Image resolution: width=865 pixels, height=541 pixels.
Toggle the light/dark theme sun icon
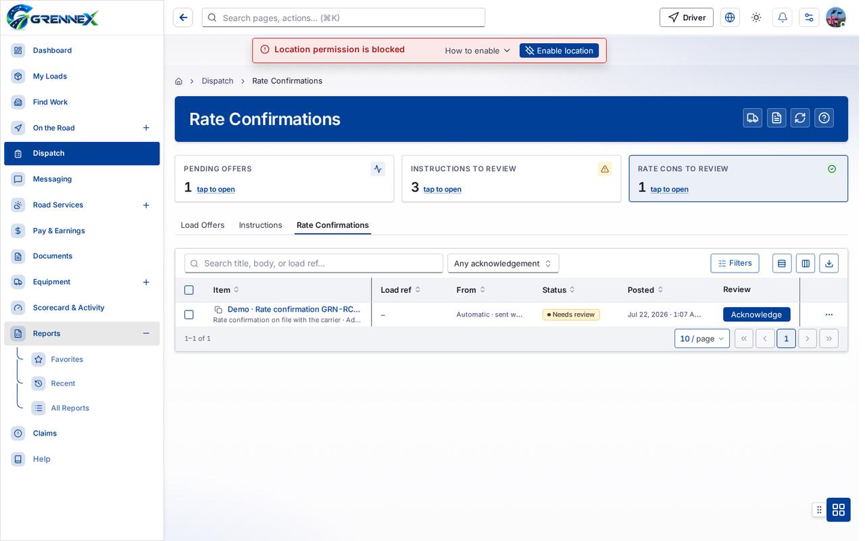756,18
